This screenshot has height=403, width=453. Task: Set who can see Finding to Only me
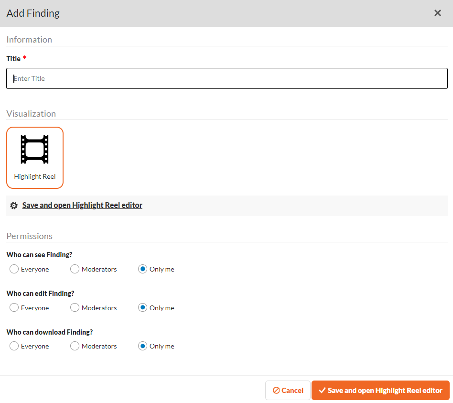tap(142, 269)
